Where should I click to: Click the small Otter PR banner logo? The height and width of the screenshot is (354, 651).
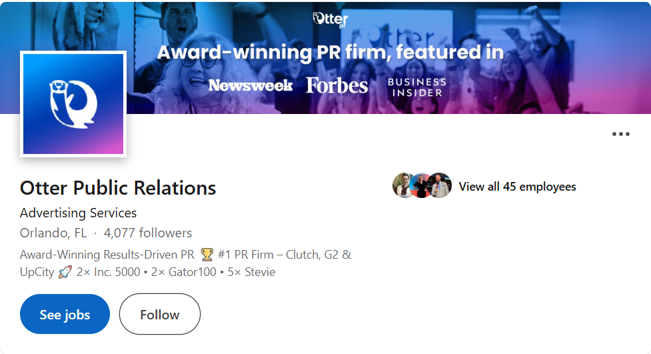[330, 19]
